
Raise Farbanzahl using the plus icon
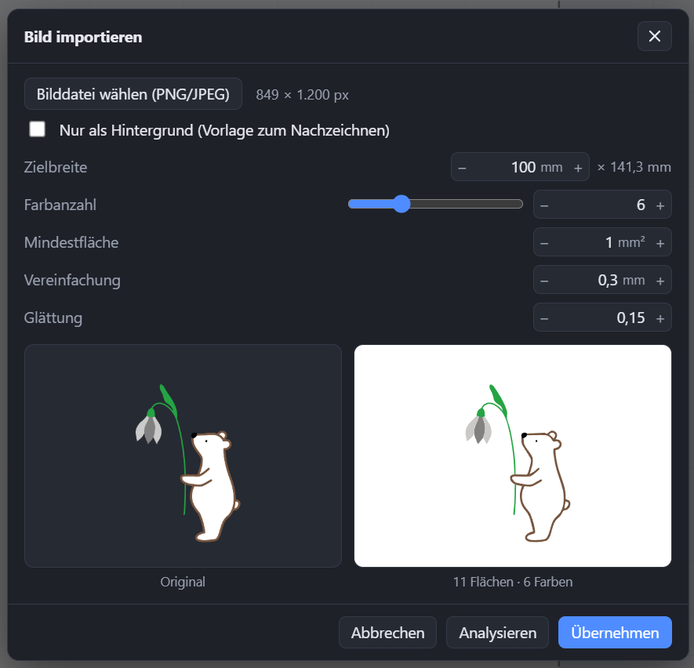660,205
